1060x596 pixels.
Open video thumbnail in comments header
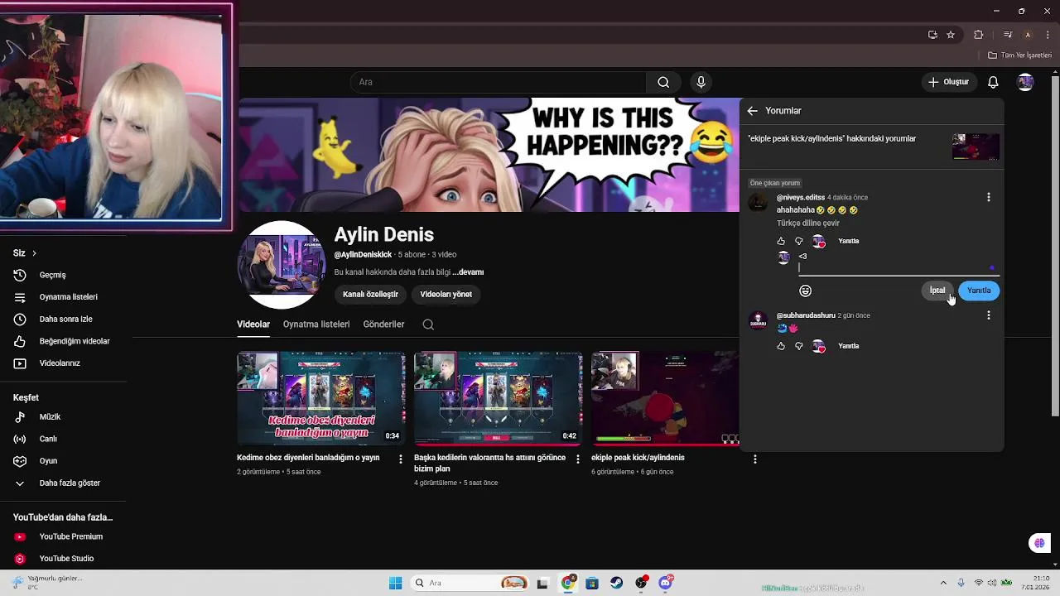[976, 147]
